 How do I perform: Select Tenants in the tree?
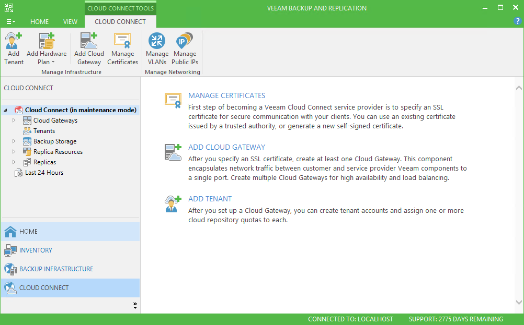pyautogui.click(x=44, y=131)
